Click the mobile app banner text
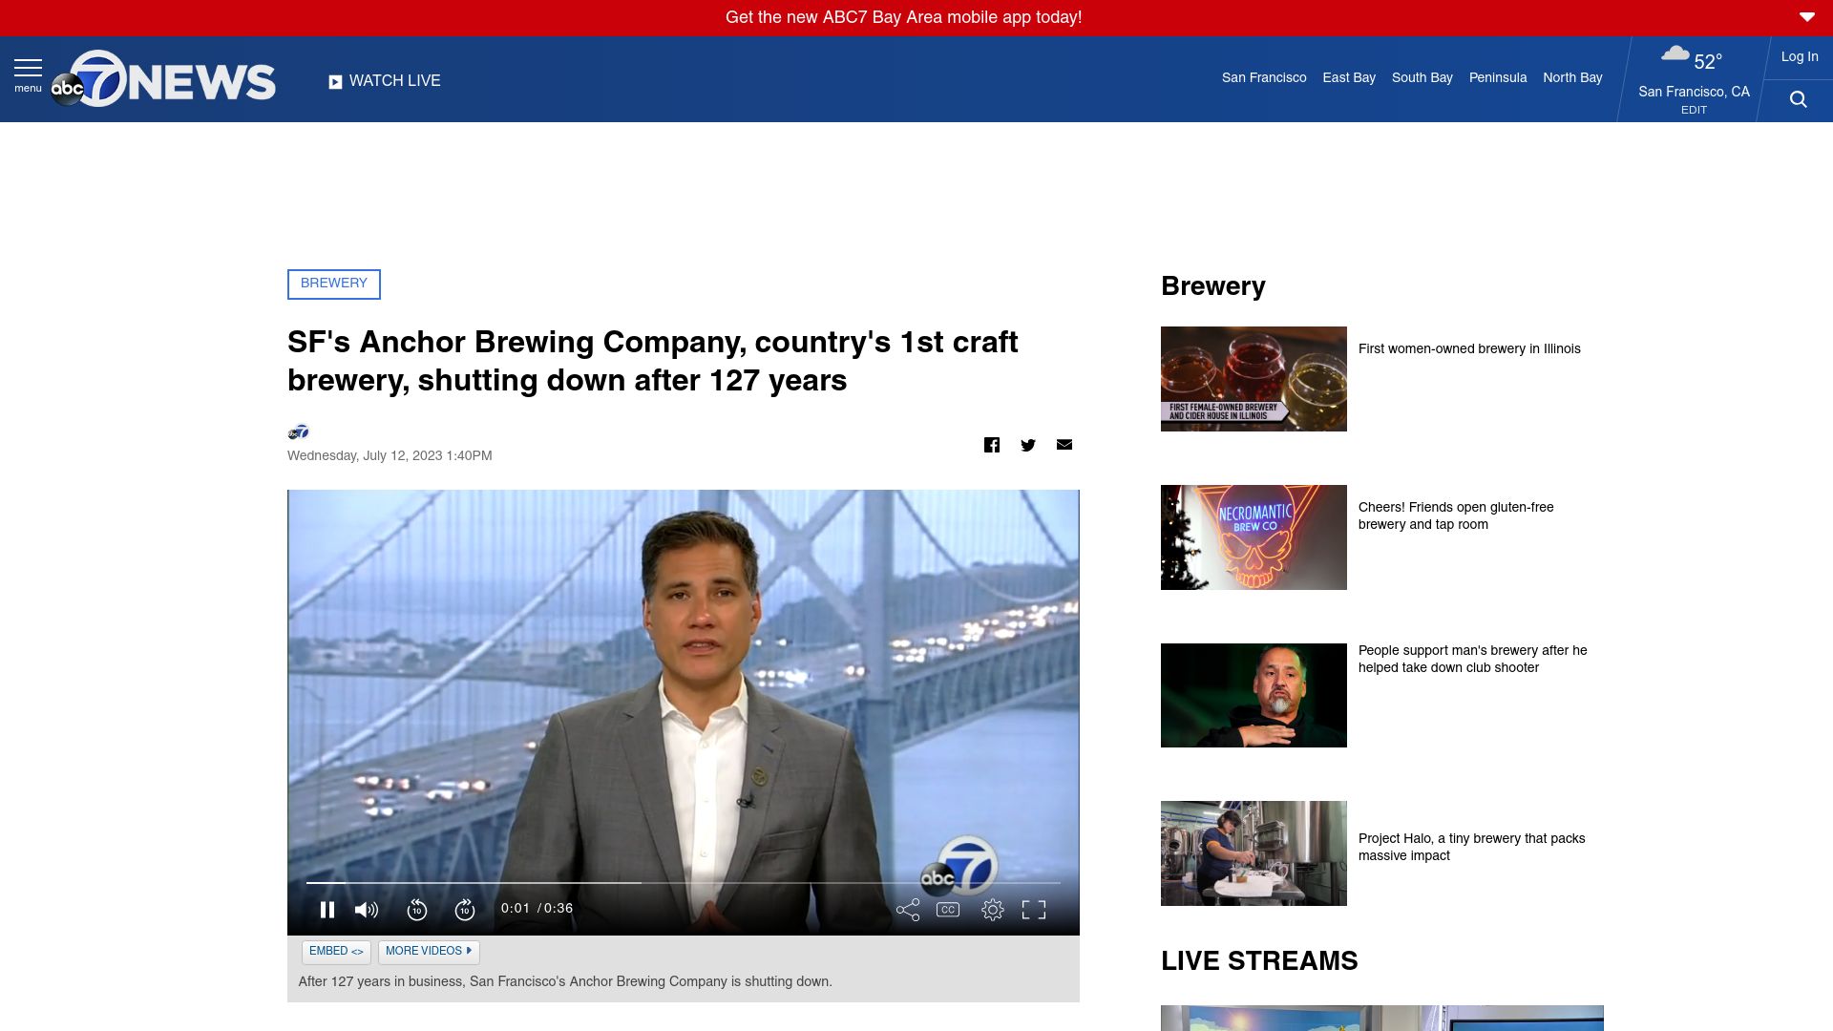The height and width of the screenshot is (1031, 1833). point(903,17)
